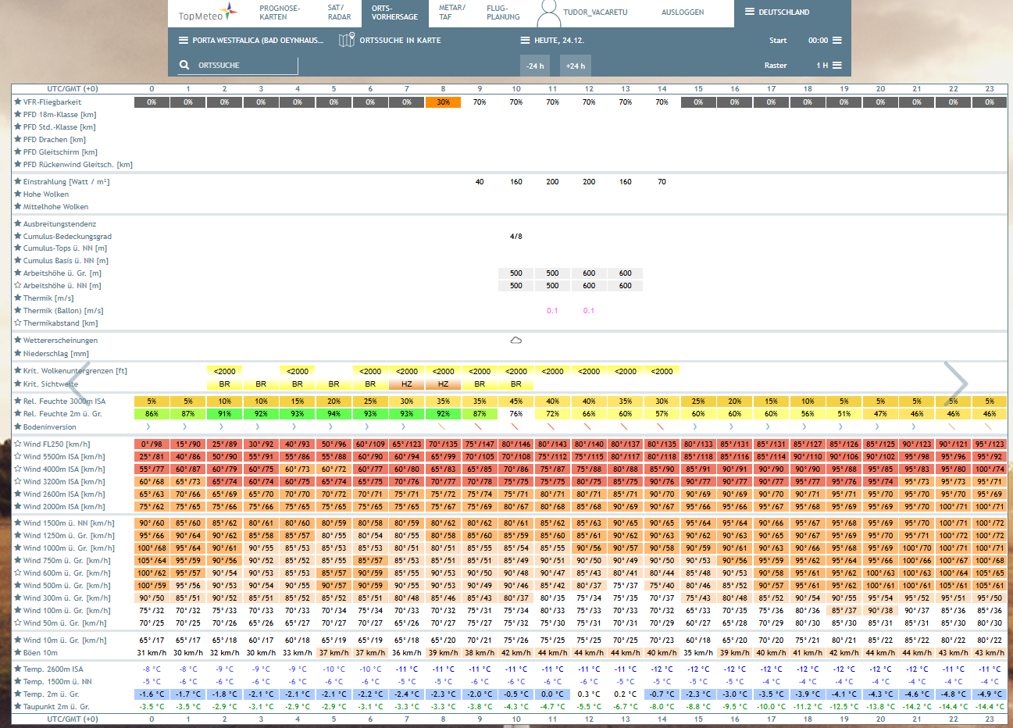Screen dimensions: 1013x728
Task: Open the Porta Westfalica location dropdown
Action: [x=251, y=41]
